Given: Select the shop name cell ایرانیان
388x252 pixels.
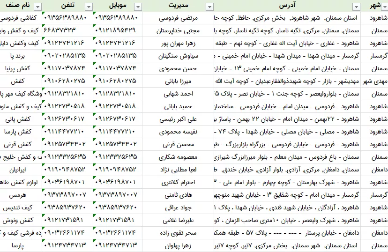Looking at the screenshot, I should [21, 170].
